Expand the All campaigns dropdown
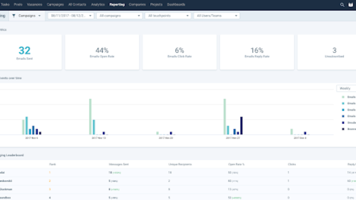The width and height of the screenshot is (356, 200). pyautogui.click(x=119, y=15)
